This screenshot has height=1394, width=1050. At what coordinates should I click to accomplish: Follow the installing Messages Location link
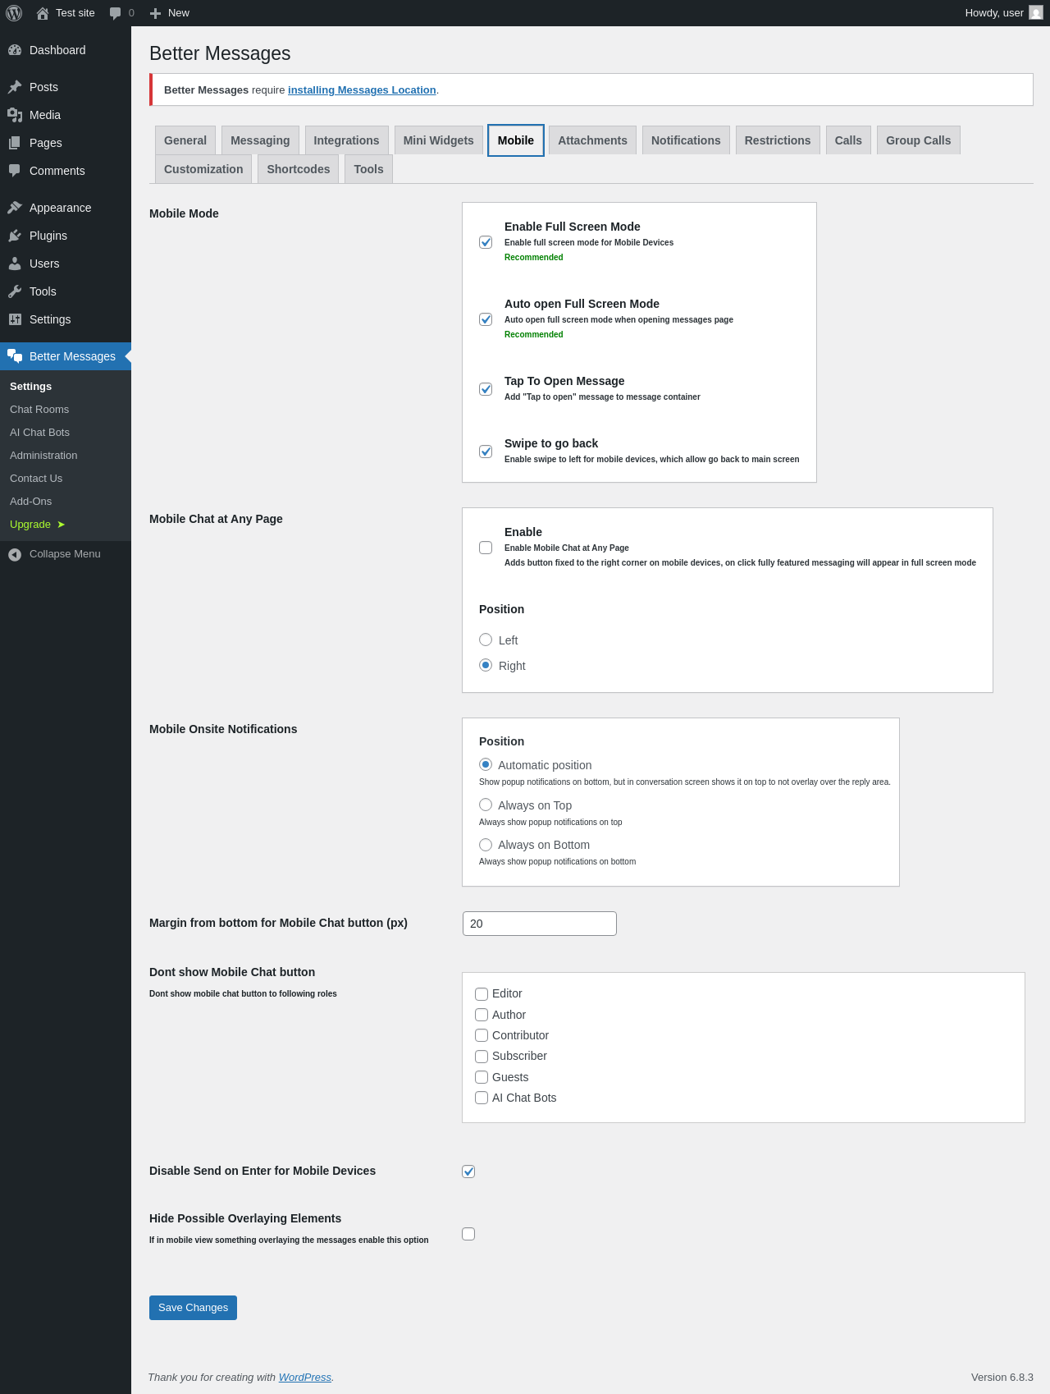[x=362, y=90]
